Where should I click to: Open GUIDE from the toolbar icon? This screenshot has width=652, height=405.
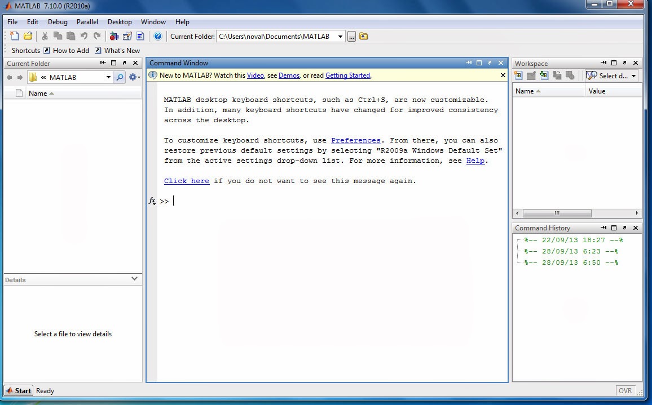coord(126,36)
